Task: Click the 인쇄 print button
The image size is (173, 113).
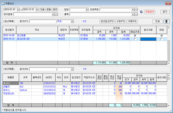Action: pos(157,21)
